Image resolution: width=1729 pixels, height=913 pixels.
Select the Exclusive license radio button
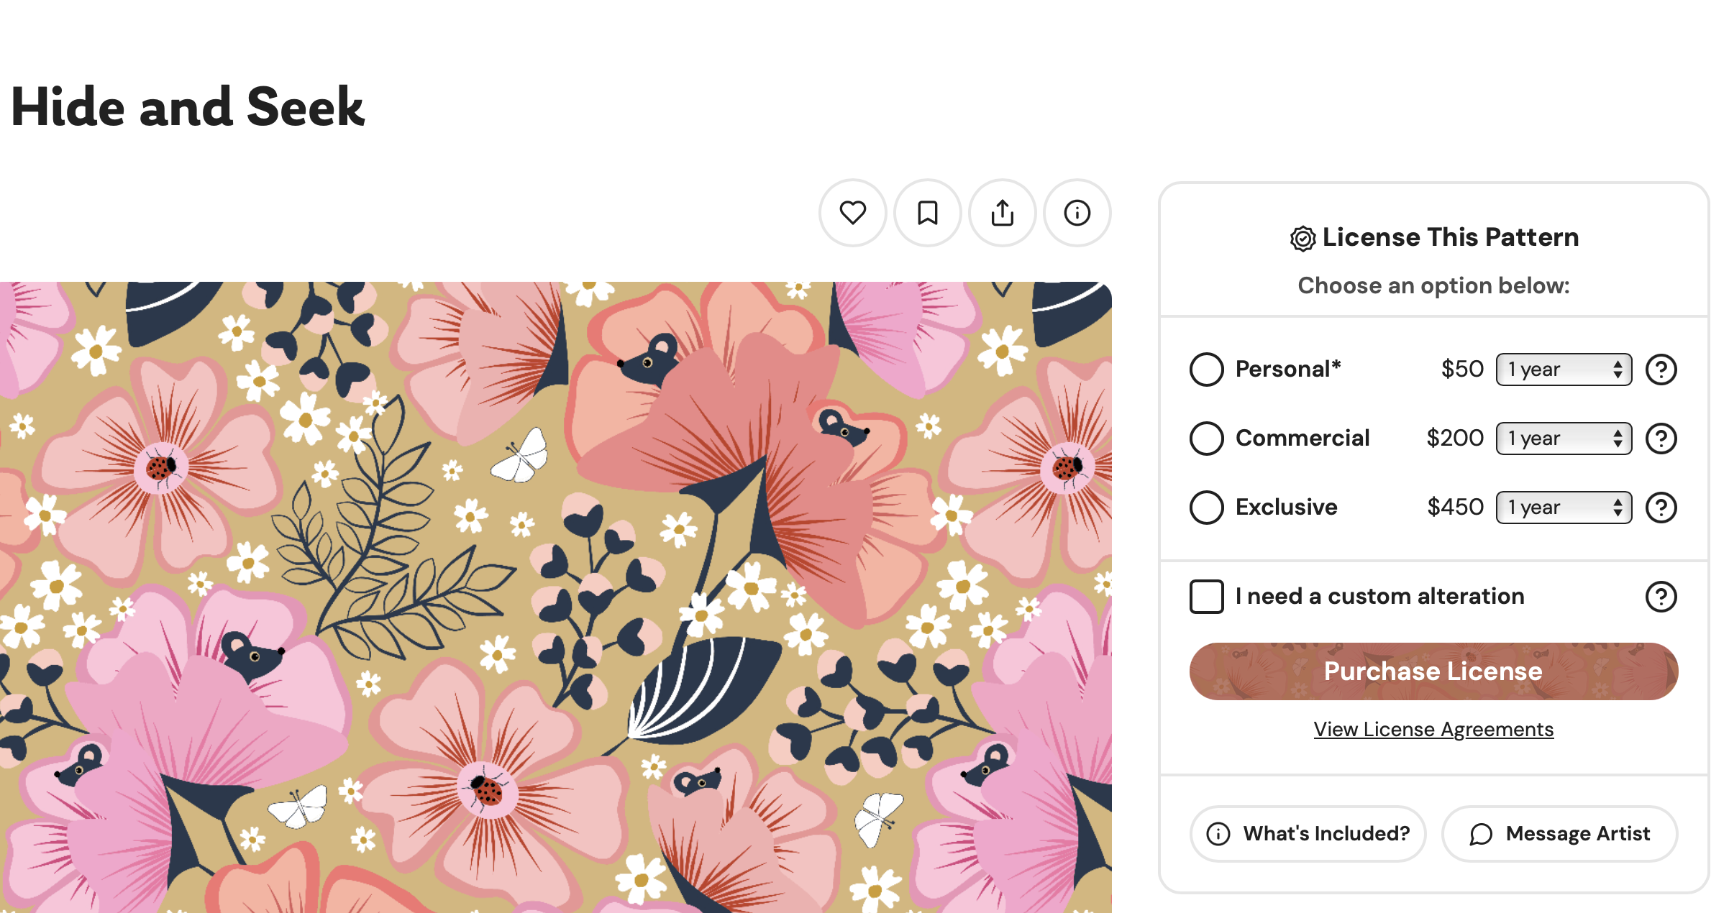tap(1206, 508)
